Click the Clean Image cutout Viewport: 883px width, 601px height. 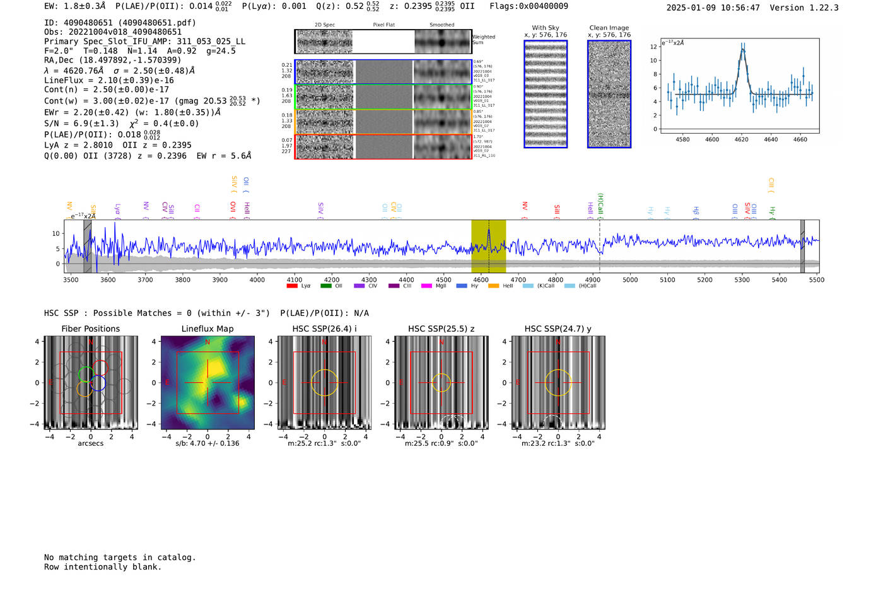click(609, 94)
